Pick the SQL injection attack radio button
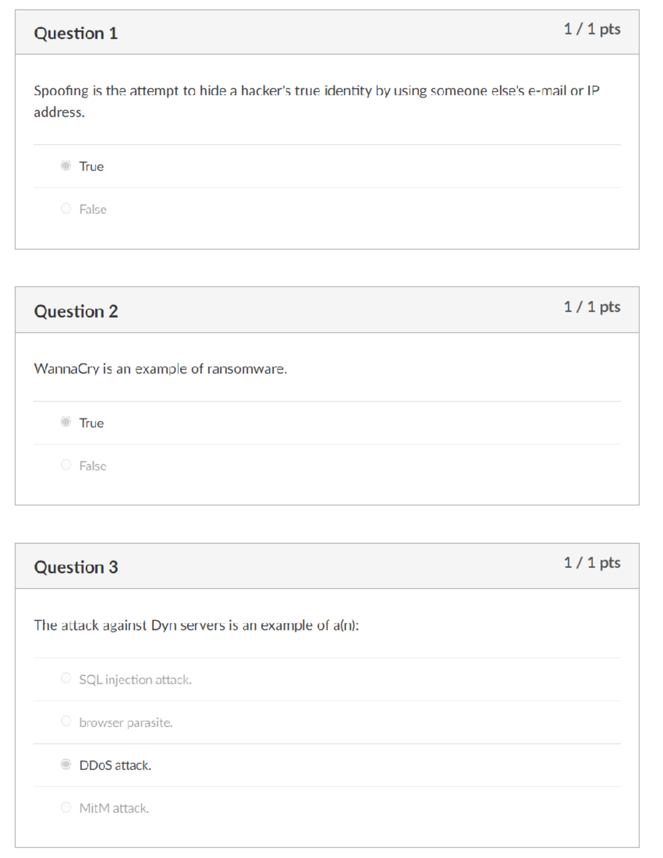Viewport: 663px width, 858px height. pyautogui.click(x=66, y=678)
